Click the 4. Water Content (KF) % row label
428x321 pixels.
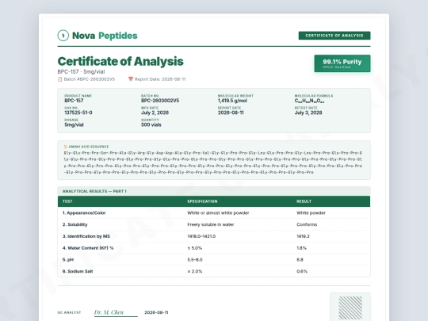pos(88,248)
